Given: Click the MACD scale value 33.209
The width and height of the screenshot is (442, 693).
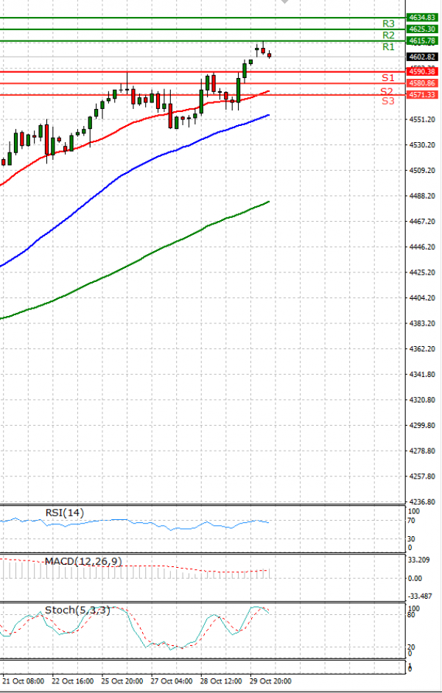Looking at the screenshot, I should point(418,560).
